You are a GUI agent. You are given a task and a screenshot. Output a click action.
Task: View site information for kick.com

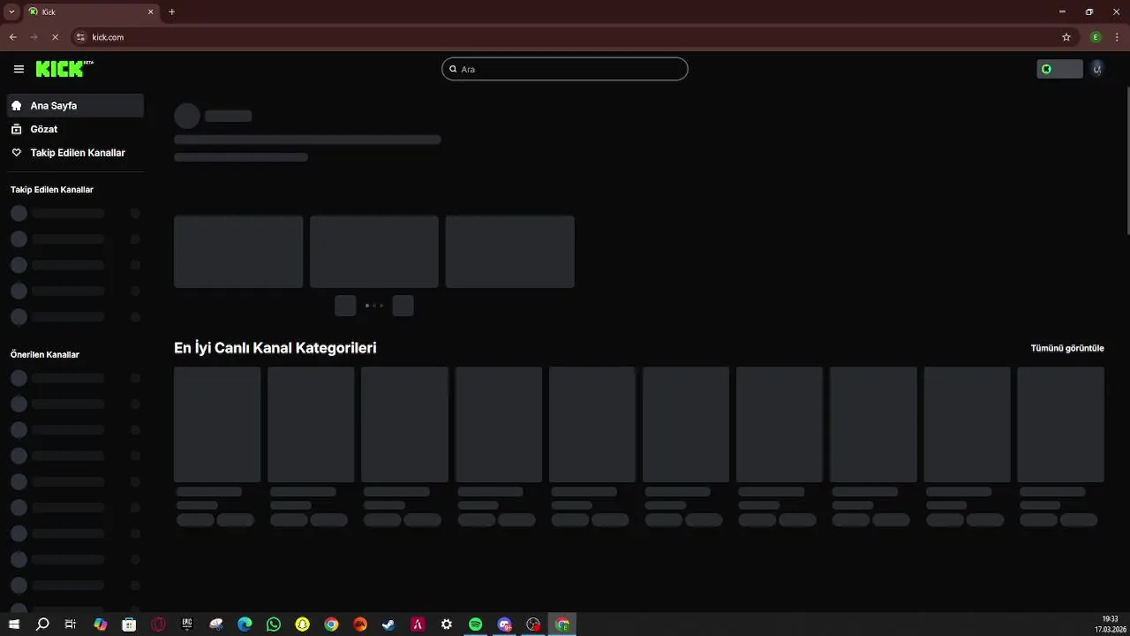point(80,37)
